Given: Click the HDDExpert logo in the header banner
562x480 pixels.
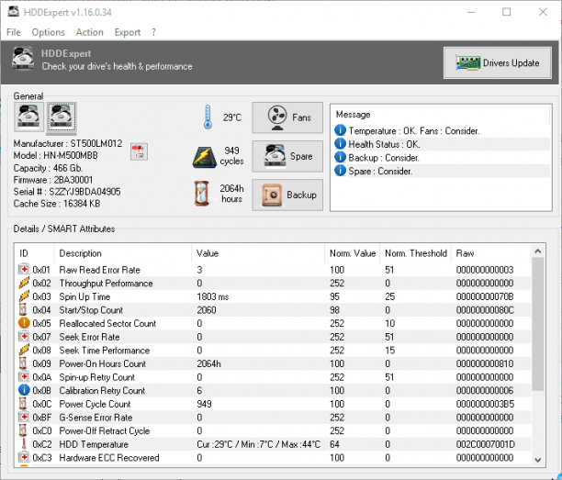Looking at the screenshot, I should [x=23, y=59].
